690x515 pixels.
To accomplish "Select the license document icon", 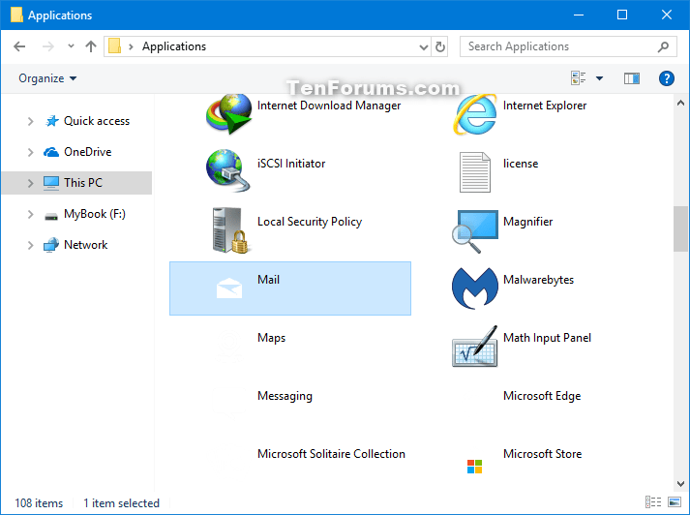I will coord(475,172).
